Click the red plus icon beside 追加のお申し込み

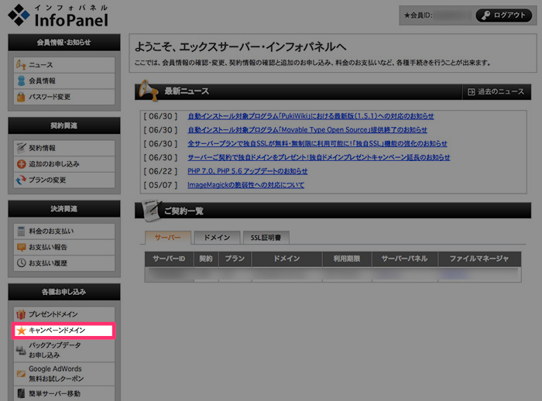point(22,164)
